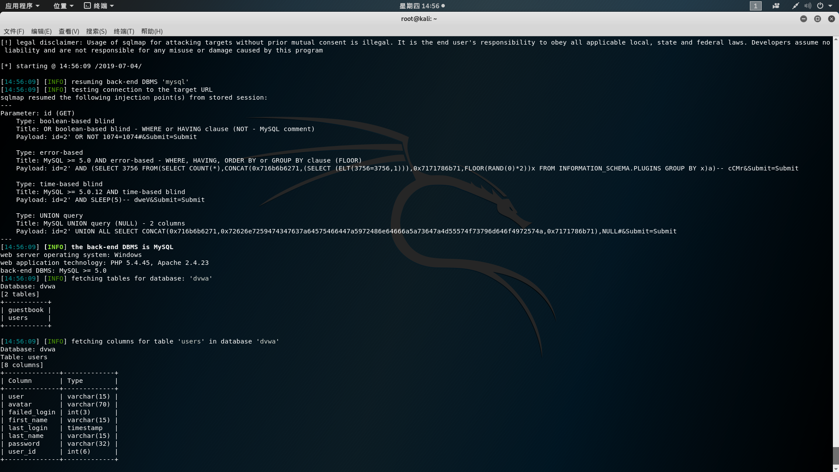Image resolution: width=839 pixels, height=472 pixels.
Task: Click the audio jack plug icon in tray
Action: pos(796,6)
